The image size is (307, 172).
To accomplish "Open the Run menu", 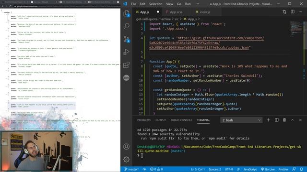I will coord(188,4).
